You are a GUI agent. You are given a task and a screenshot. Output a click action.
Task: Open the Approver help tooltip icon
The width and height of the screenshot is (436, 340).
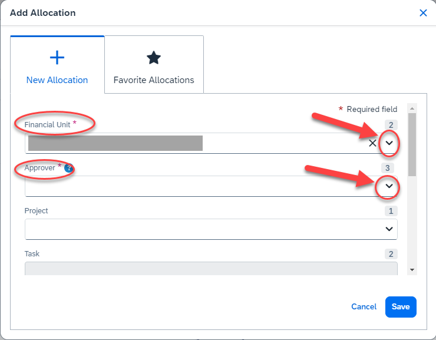pyautogui.click(x=69, y=169)
